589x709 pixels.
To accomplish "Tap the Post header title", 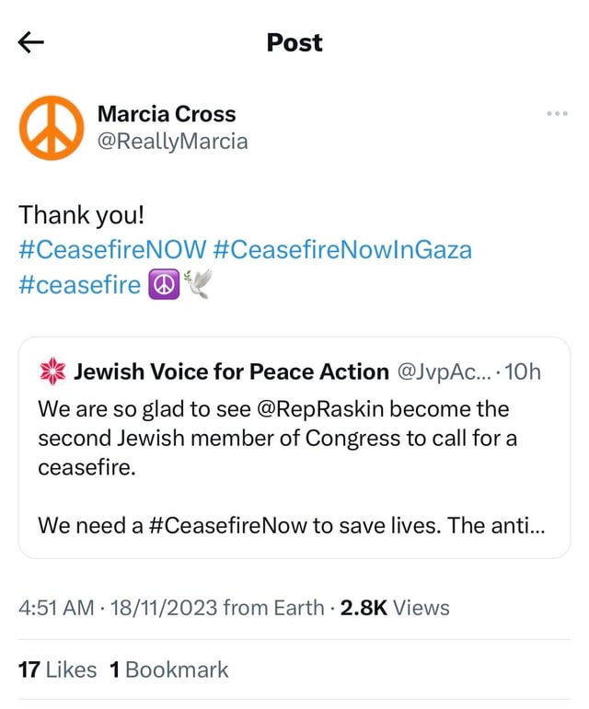I will [x=294, y=42].
